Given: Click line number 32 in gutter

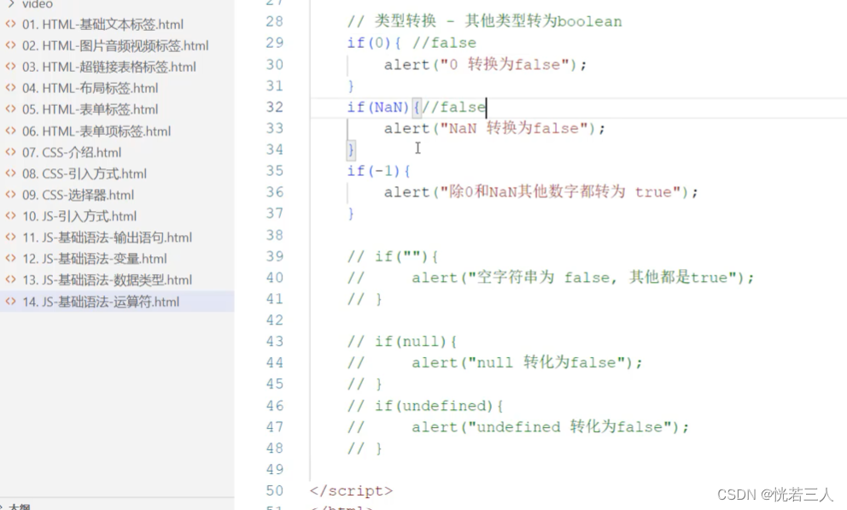Looking at the screenshot, I should tap(274, 107).
